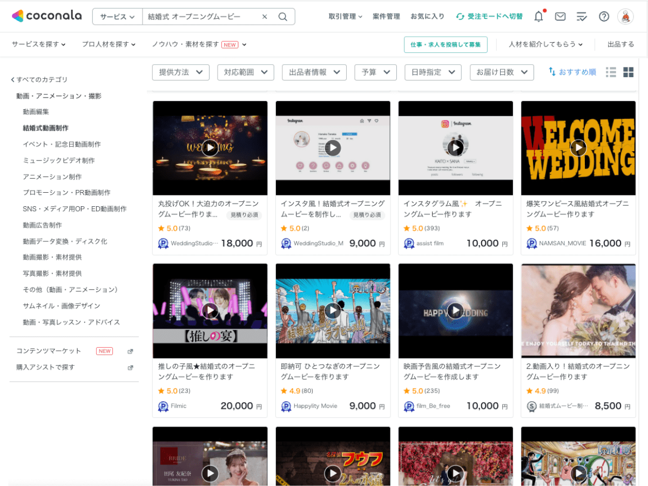Open お気に入り in the header
Viewport: 648px width, 486px height.
(x=428, y=16)
